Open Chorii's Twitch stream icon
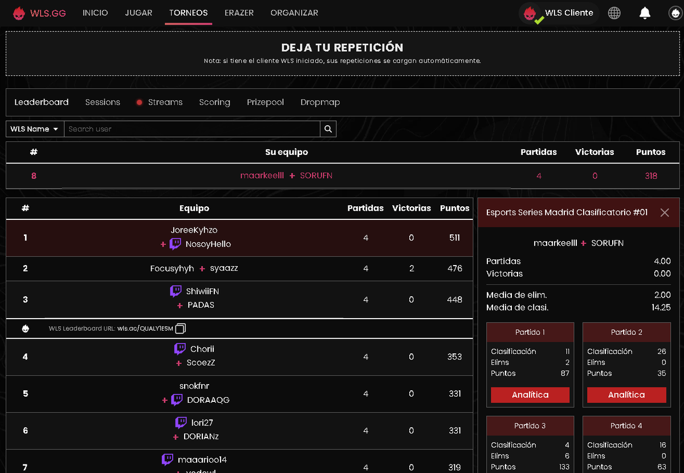The width and height of the screenshot is (684, 473). click(180, 349)
